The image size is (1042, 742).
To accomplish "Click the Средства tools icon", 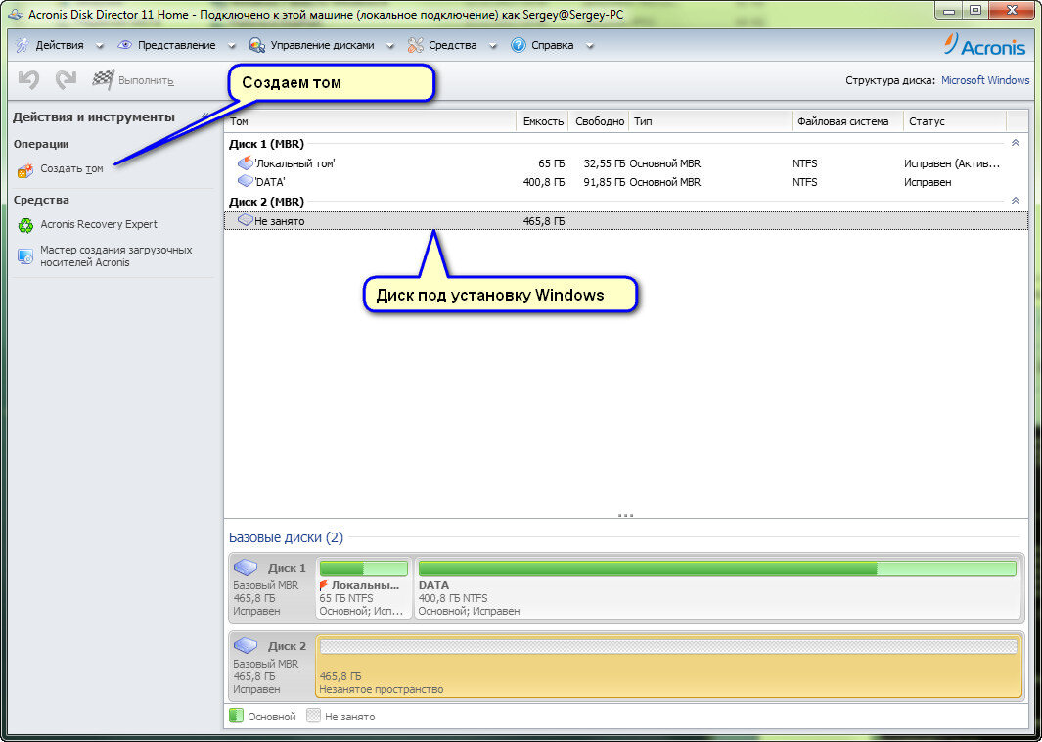I will point(416,45).
